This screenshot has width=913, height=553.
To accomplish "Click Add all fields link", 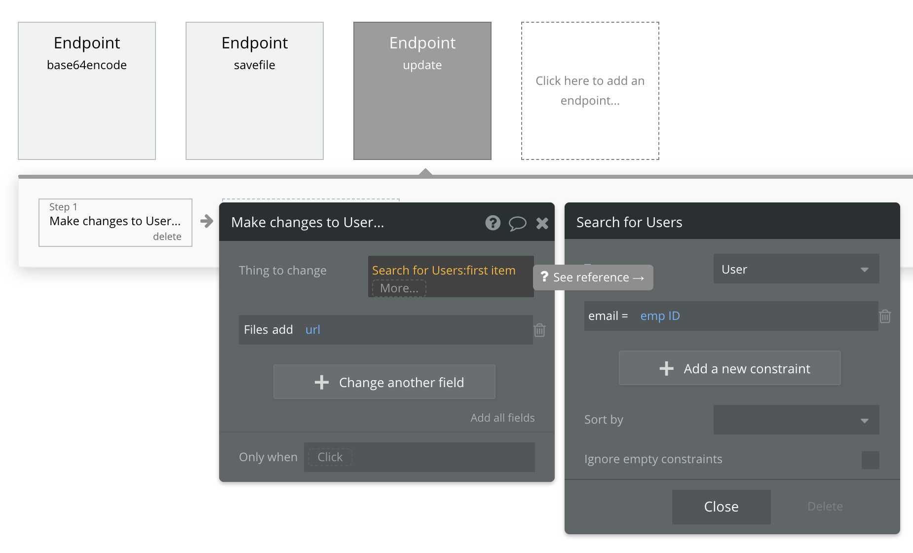I will click(x=502, y=418).
